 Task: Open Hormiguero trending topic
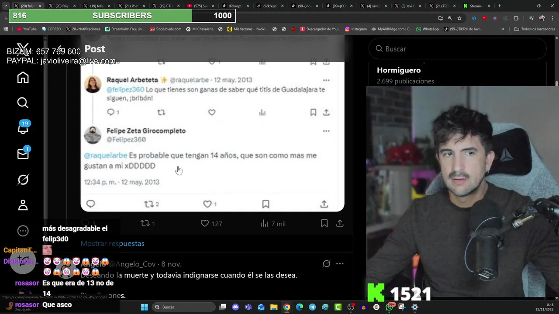(x=399, y=70)
